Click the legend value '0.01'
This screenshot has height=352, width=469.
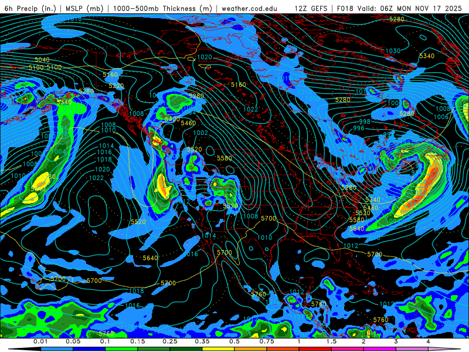pyautogui.click(x=40, y=341)
